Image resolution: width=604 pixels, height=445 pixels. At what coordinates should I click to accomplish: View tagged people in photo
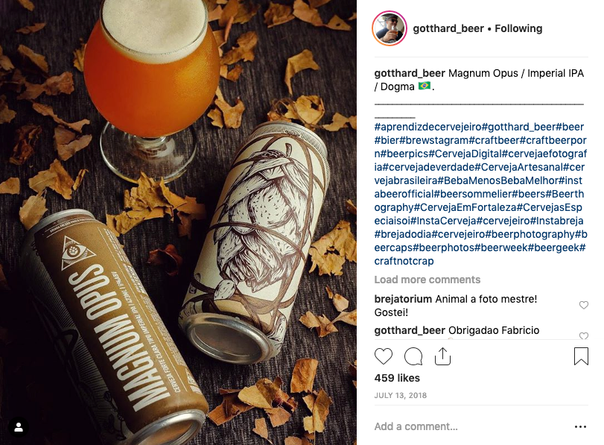coord(18,427)
